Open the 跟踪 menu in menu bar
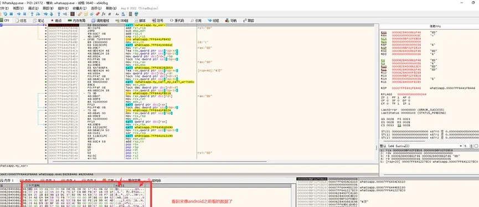The width and height of the screenshot is (479, 207). click(x=48, y=8)
